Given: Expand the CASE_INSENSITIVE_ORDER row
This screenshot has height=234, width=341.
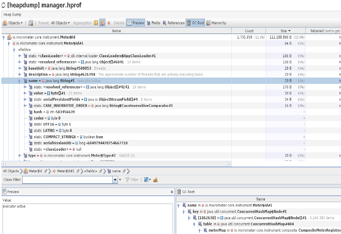Looking at the screenshot, I should [25, 106].
